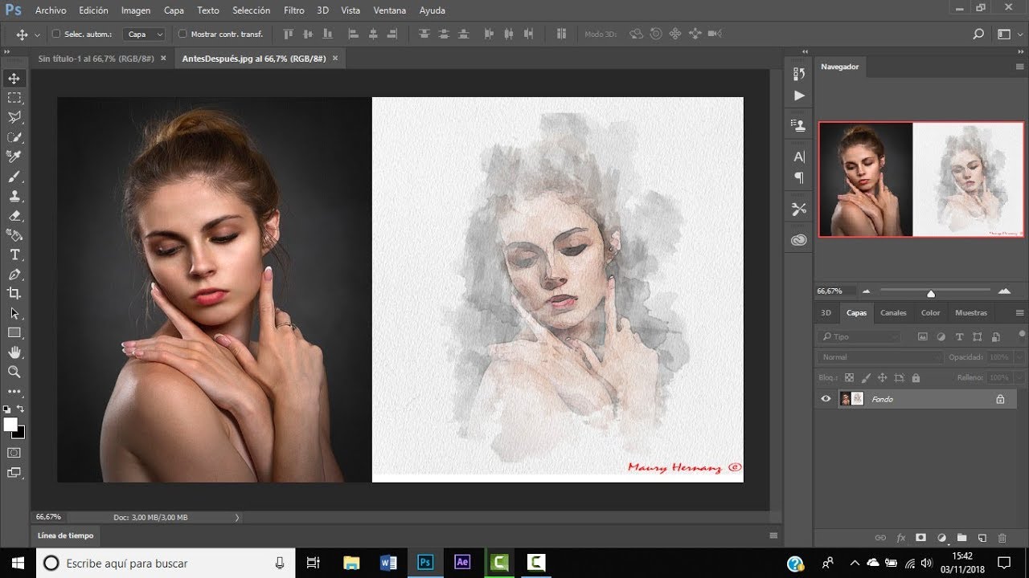Switch to the Canales tab

(x=893, y=313)
